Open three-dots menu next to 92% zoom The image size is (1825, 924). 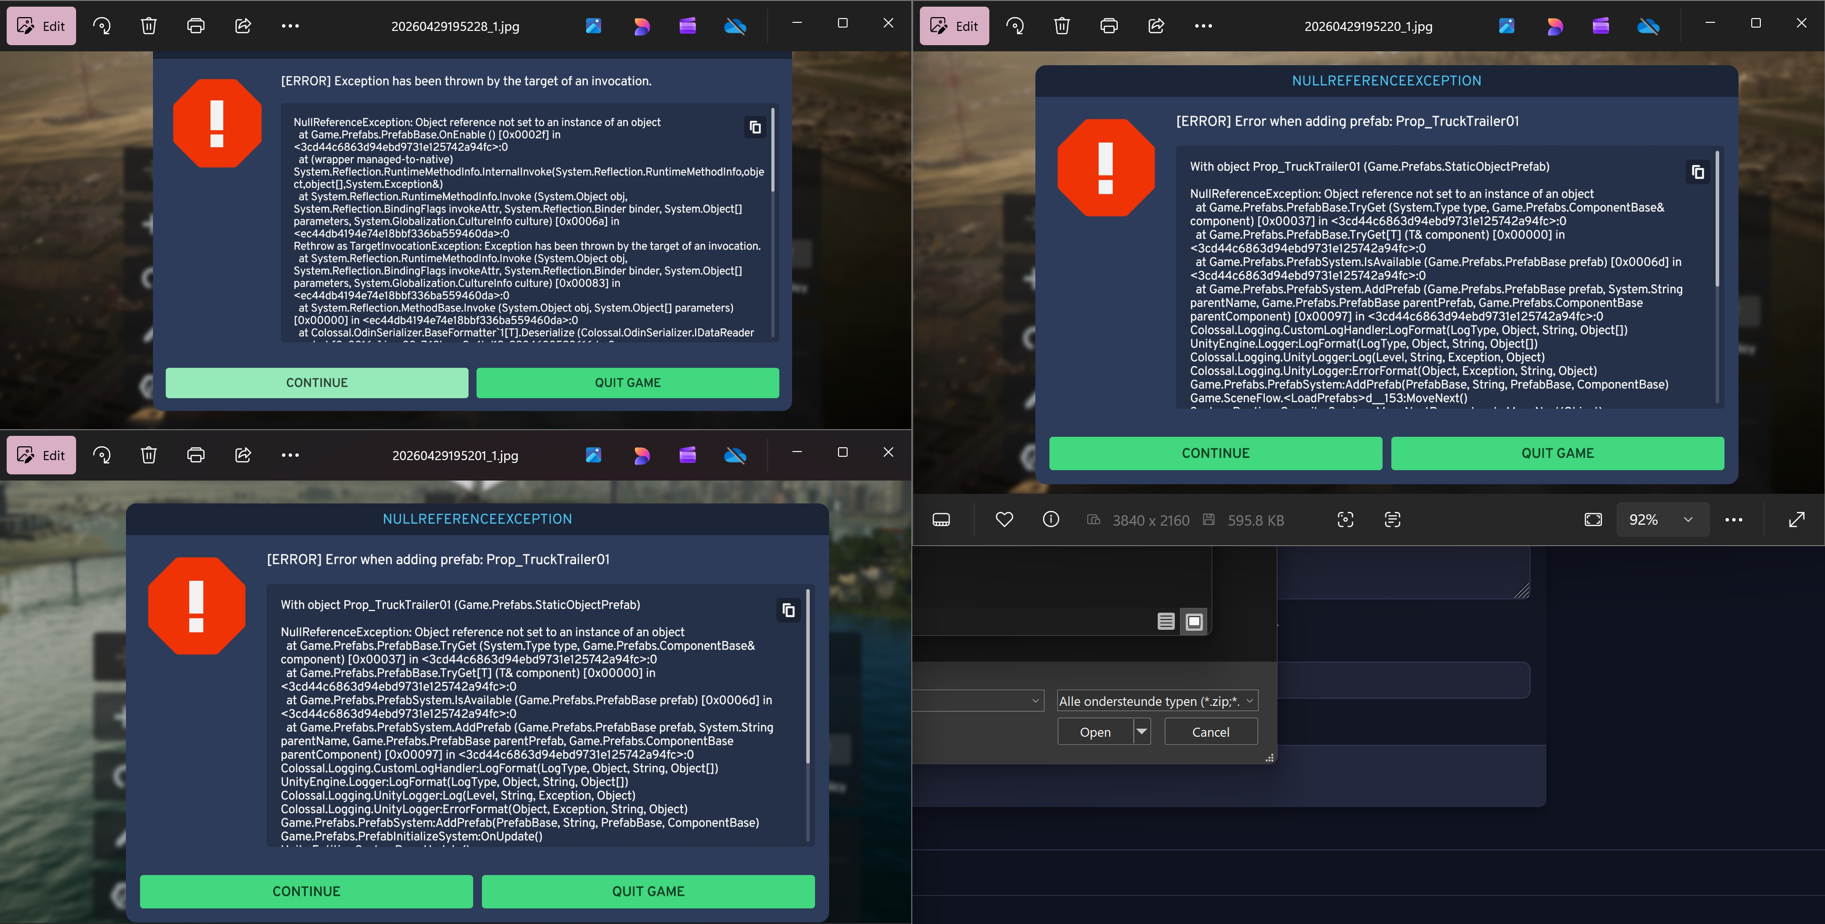1734,520
